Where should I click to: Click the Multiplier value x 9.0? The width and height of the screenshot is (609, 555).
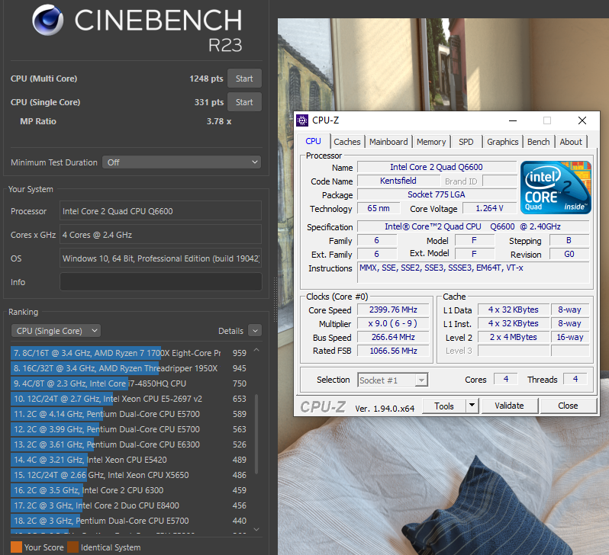pos(393,323)
